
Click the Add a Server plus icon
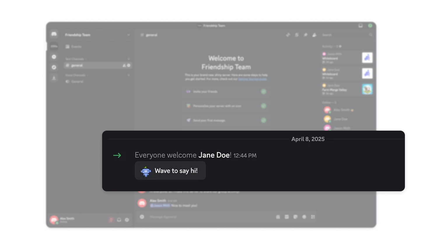click(54, 57)
